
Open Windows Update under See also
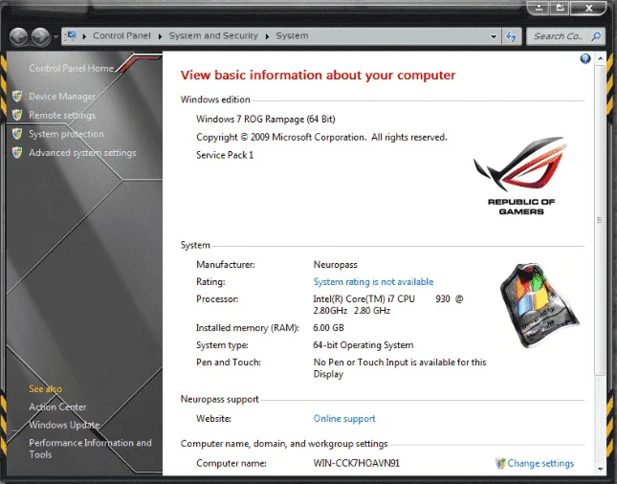tap(64, 425)
